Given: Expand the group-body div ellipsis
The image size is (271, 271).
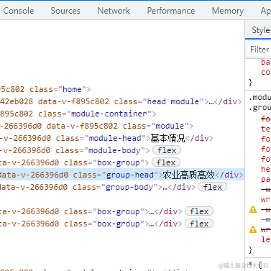Looking at the screenshot, I should tap(165, 187).
